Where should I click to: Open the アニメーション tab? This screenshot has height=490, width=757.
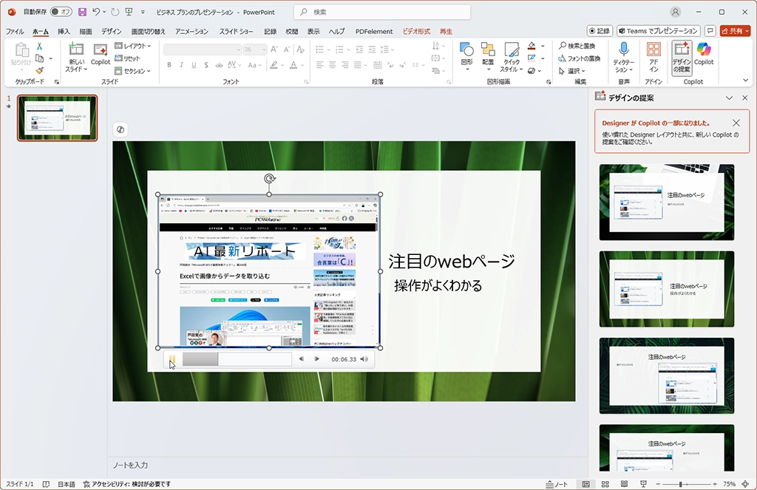191,31
